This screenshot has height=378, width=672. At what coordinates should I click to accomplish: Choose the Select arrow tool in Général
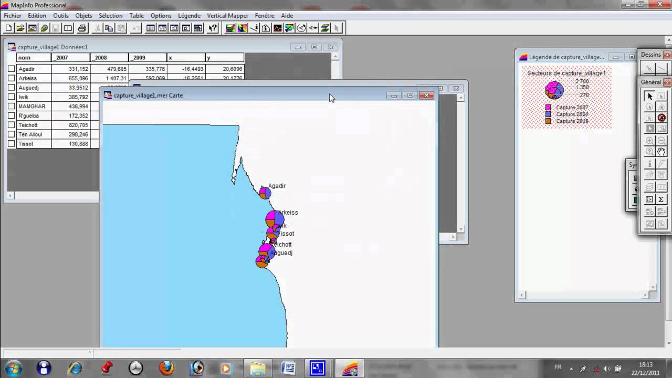[649, 96]
